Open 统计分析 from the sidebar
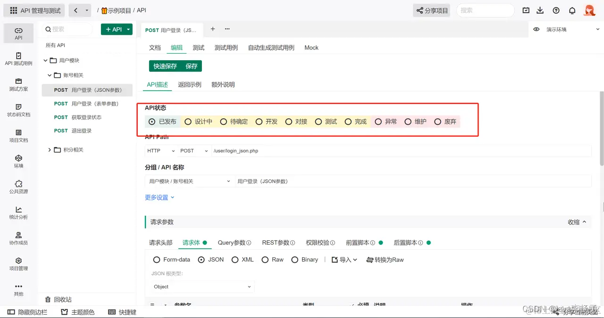Screen dimensions: 604x318 [x=18, y=212]
